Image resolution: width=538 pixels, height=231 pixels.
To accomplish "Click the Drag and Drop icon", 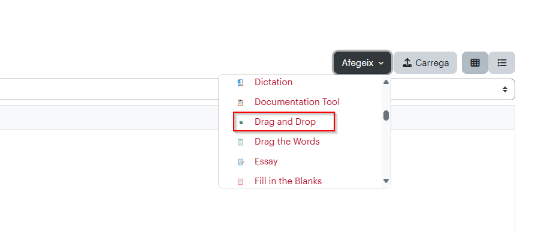I will (x=241, y=122).
